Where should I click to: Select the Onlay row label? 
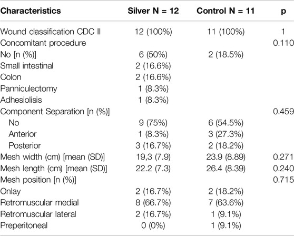[11, 191]
